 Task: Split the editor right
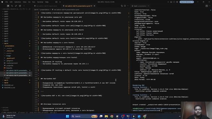(125, 6)
